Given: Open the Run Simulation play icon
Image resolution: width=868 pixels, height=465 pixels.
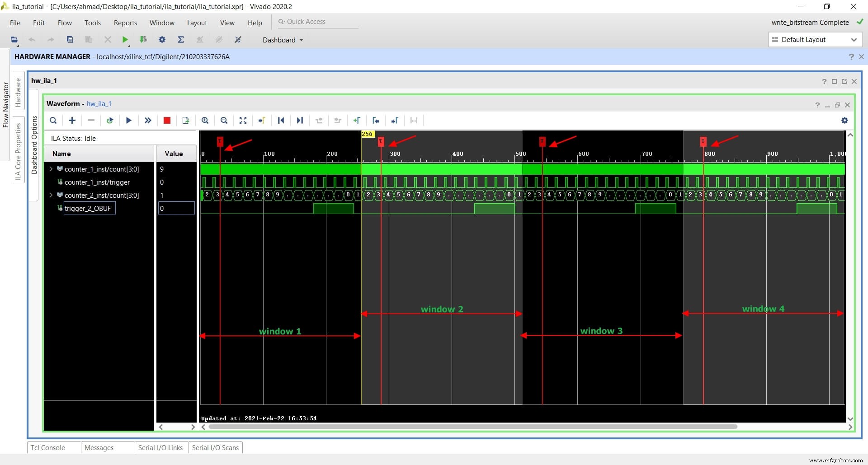Looking at the screenshot, I should pos(125,40).
